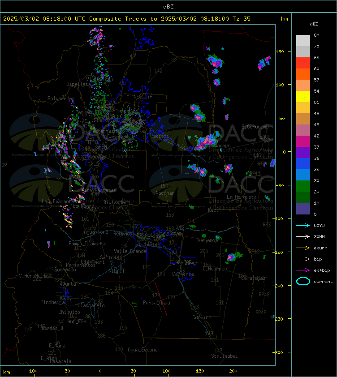Image resolution: width=337 pixels, height=377 pixels.
Task: Click the 'Valle_Grande' map label
Action: click(130, 251)
